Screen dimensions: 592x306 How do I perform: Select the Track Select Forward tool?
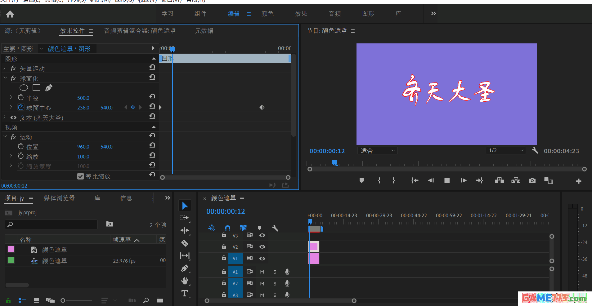[185, 218]
